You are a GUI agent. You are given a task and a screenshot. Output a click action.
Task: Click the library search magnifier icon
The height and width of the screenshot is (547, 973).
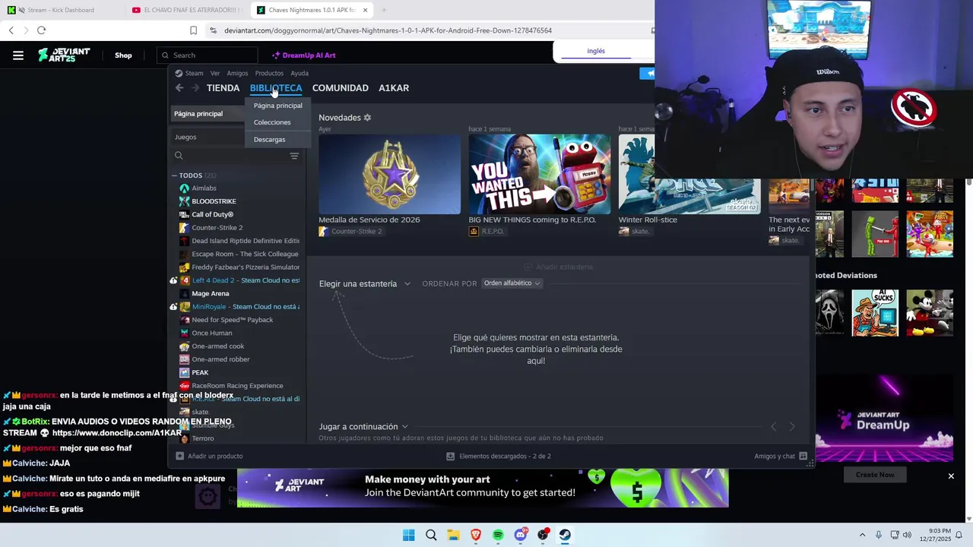[x=179, y=156]
